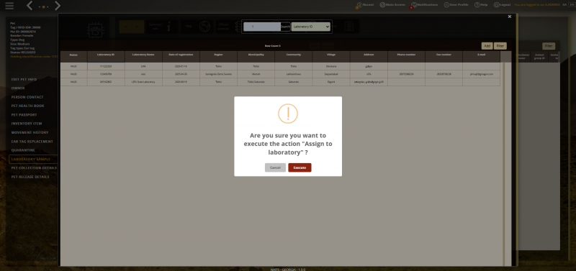Open the hamburger main menu
Viewport: 576px width, 271px height.
pyautogui.click(x=9, y=6)
